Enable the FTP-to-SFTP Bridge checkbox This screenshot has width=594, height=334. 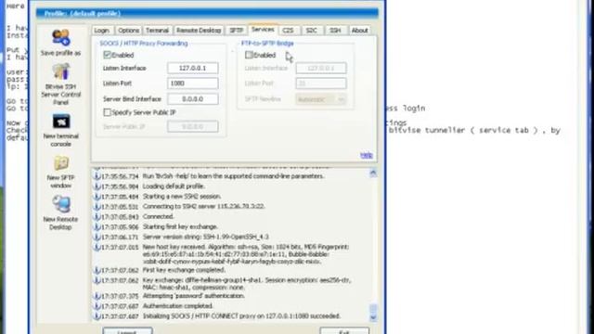click(x=249, y=55)
